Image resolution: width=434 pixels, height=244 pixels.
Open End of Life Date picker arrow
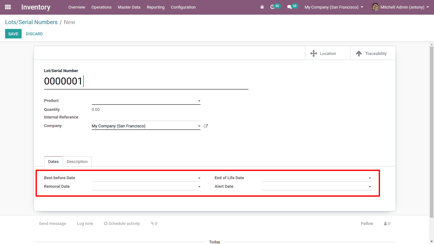[x=370, y=178]
